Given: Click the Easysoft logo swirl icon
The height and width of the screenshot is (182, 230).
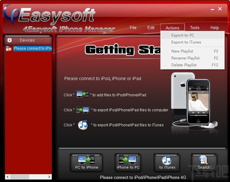Looking at the screenshot, I should point(11,14).
